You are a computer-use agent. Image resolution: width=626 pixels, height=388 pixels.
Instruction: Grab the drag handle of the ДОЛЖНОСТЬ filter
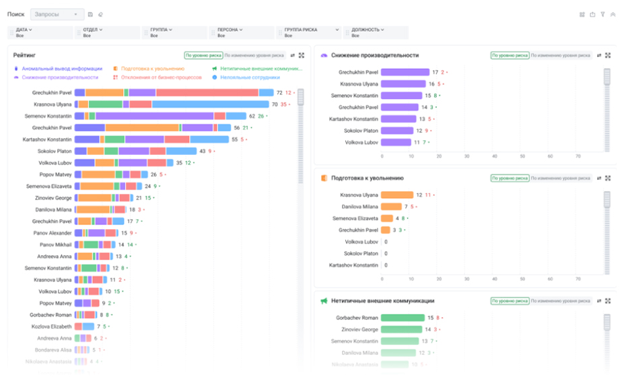tap(347, 33)
